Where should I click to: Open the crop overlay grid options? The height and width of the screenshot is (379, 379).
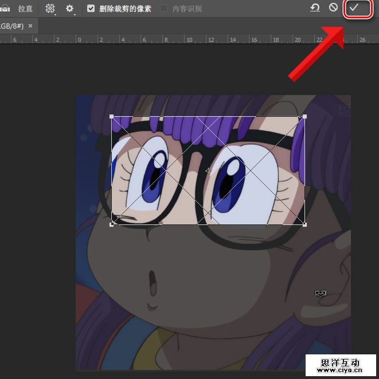50,9
